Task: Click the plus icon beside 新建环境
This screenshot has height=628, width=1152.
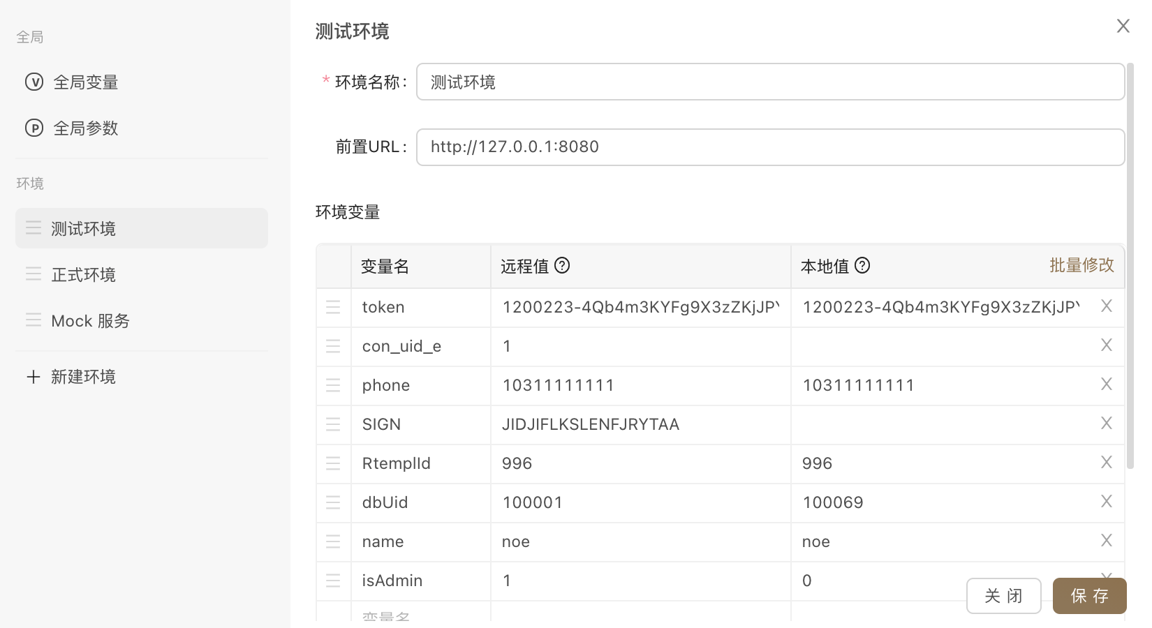Action: click(x=33, y=377)
